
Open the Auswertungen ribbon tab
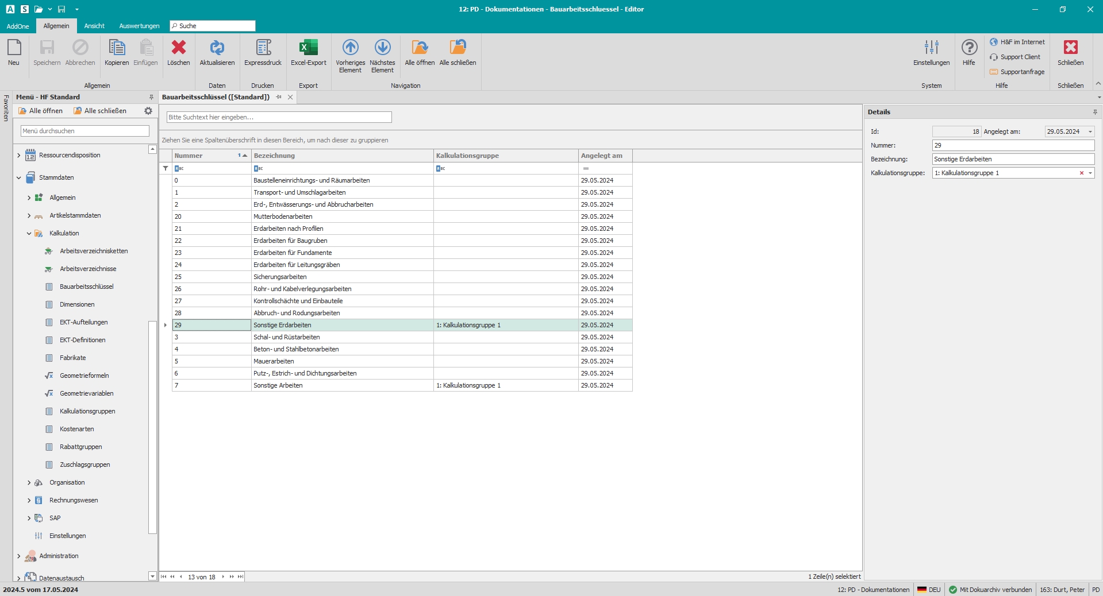point(139,26)
